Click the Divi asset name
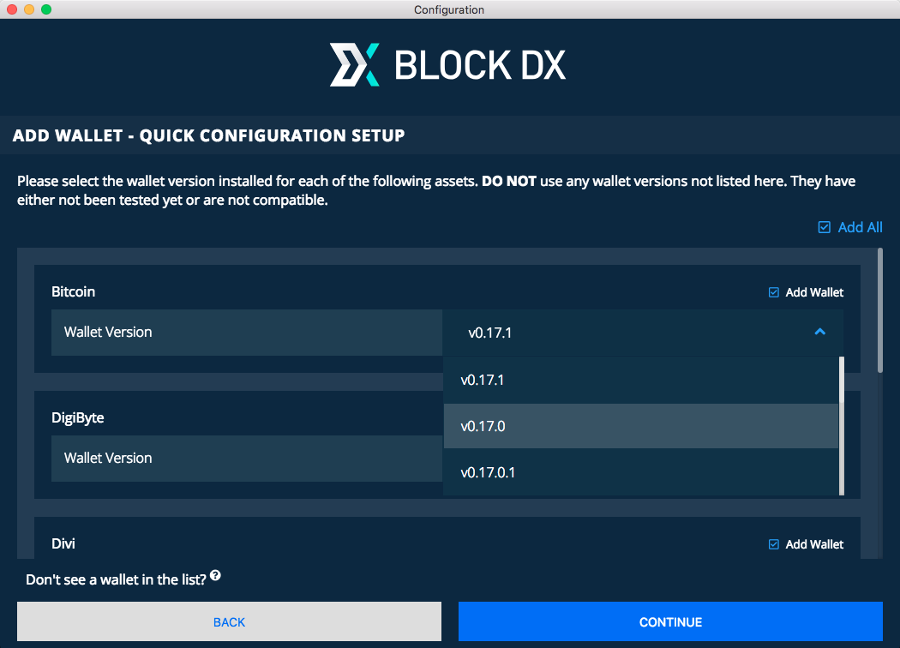Image resolution: width=900 pixels, height=648 pixels. click(63, 543)
